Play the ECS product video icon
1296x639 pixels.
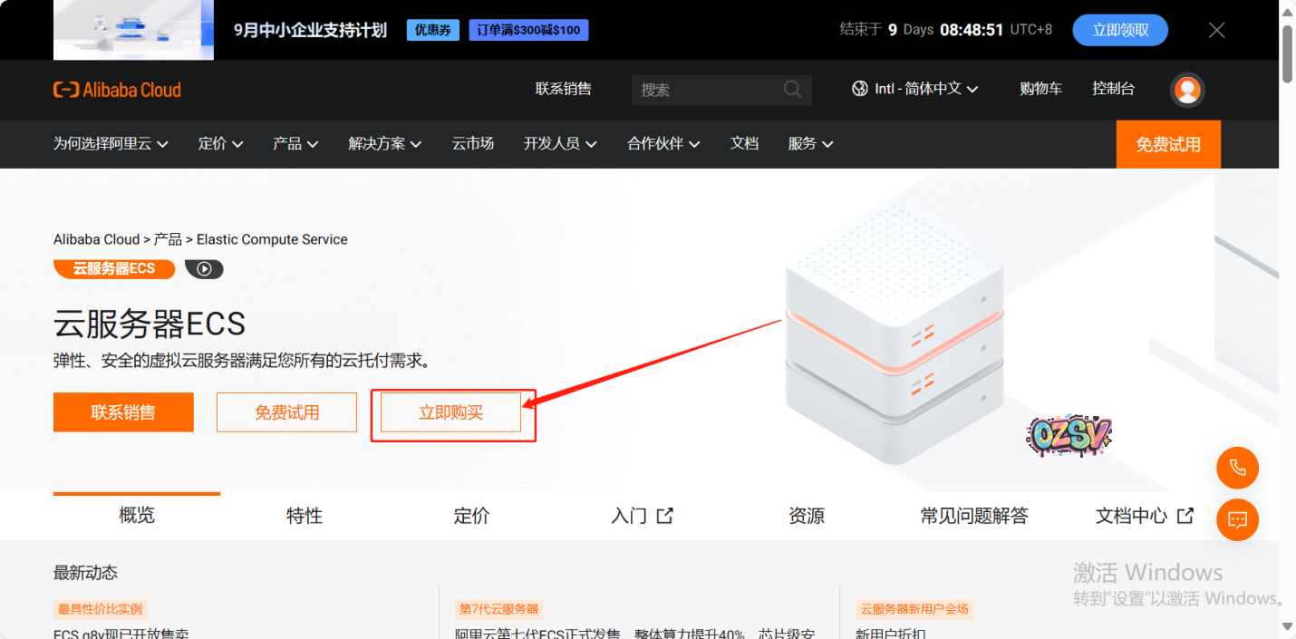tap(204, 269)
